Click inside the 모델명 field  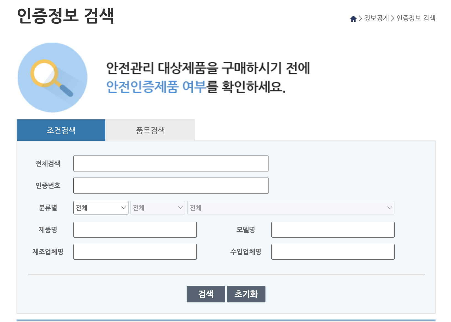(x=333, y=229)
